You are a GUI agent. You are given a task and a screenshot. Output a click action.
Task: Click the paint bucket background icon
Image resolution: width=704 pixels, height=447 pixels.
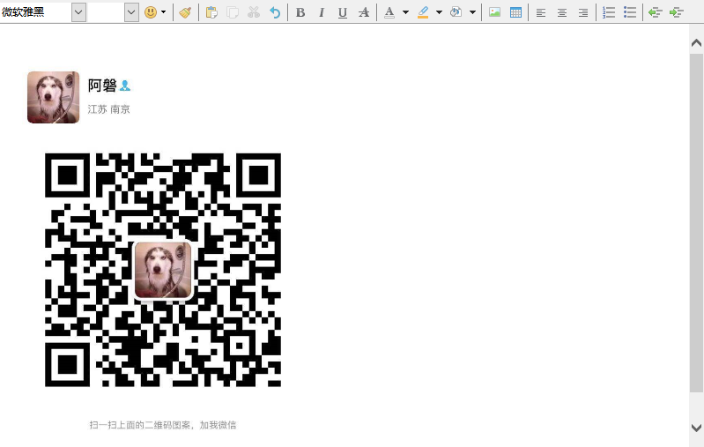(456, 12)
